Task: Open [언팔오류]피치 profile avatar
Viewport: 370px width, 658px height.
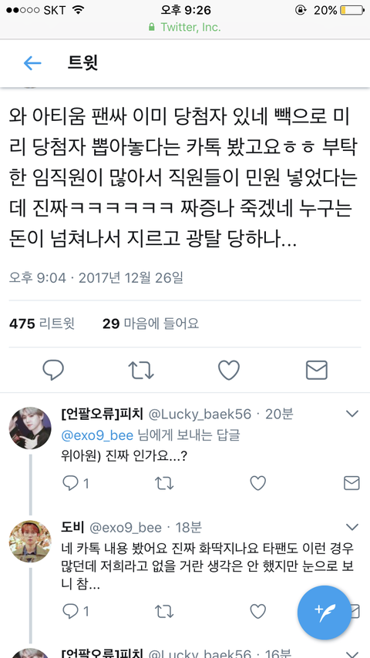Action: [30, 428]
